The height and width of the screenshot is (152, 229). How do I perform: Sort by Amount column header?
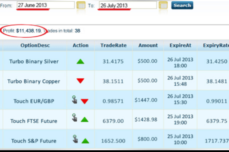click(148, 45)
